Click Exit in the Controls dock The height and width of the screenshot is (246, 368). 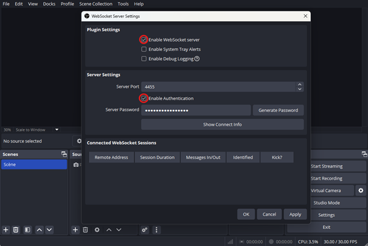coord(327,227)
